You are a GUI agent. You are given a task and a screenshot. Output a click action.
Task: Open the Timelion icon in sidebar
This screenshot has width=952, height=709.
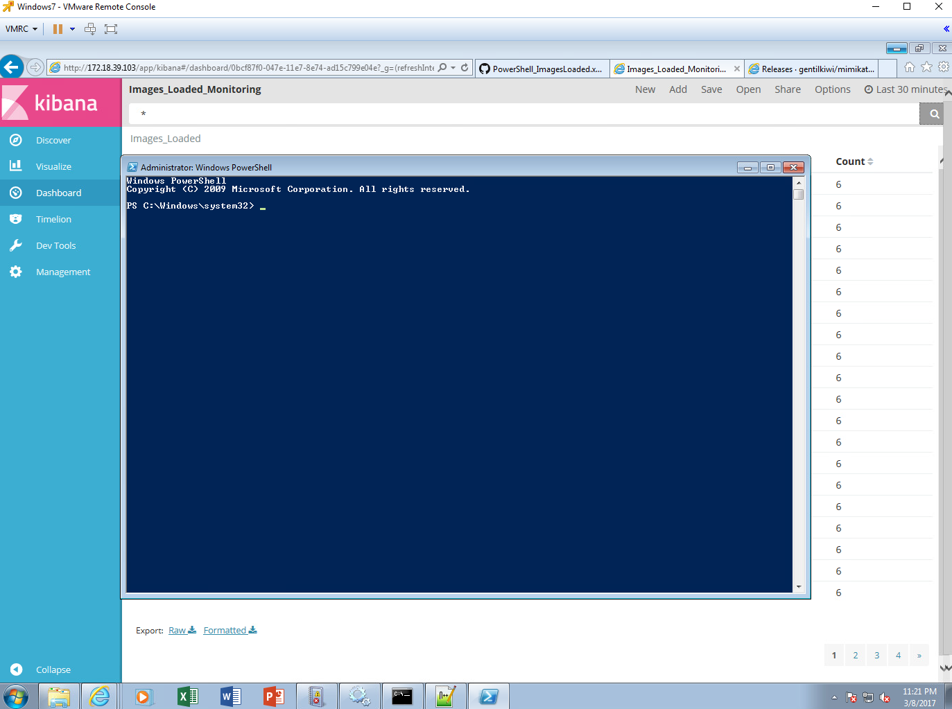(x=16, y=219)
